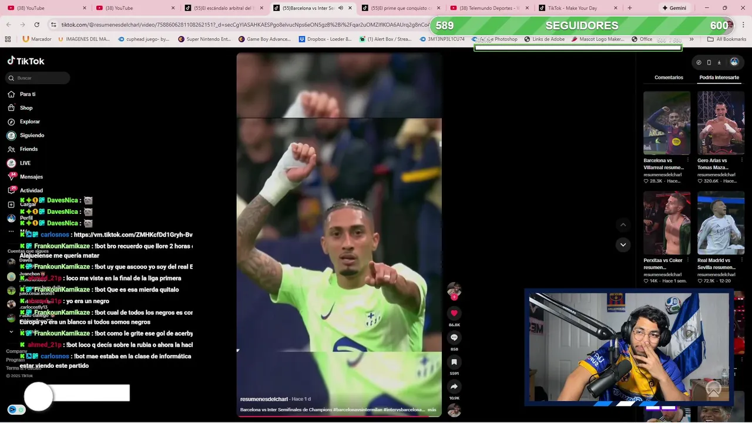
Task: Open the Office bookmark
Action: [642, 39]
